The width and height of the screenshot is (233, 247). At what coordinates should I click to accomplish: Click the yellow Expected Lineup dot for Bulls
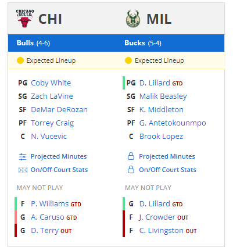pyautogui.click(x=20, y=60)
